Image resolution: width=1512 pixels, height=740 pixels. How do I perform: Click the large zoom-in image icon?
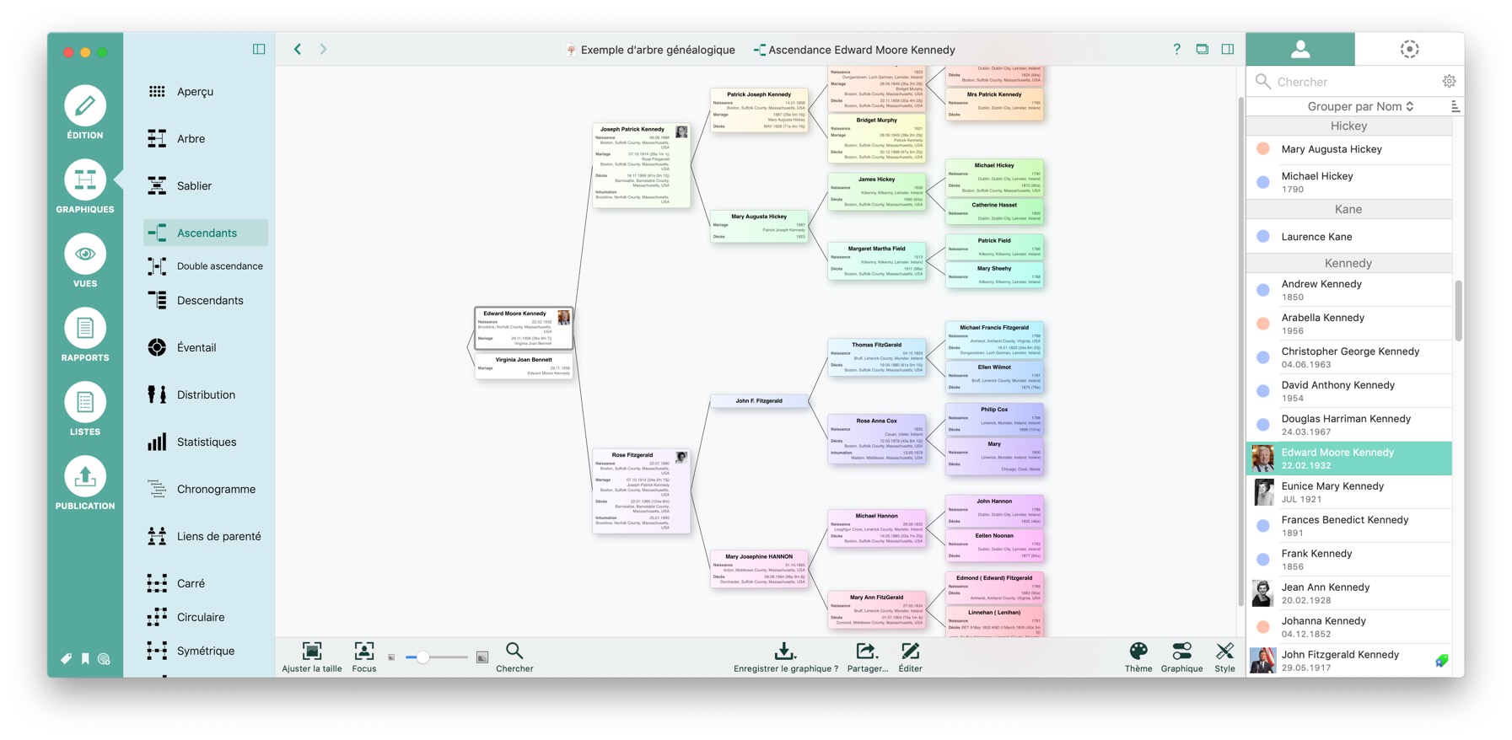tap(482, 657)
